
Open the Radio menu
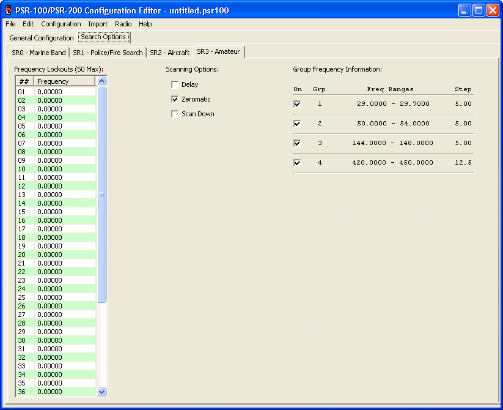123,24
